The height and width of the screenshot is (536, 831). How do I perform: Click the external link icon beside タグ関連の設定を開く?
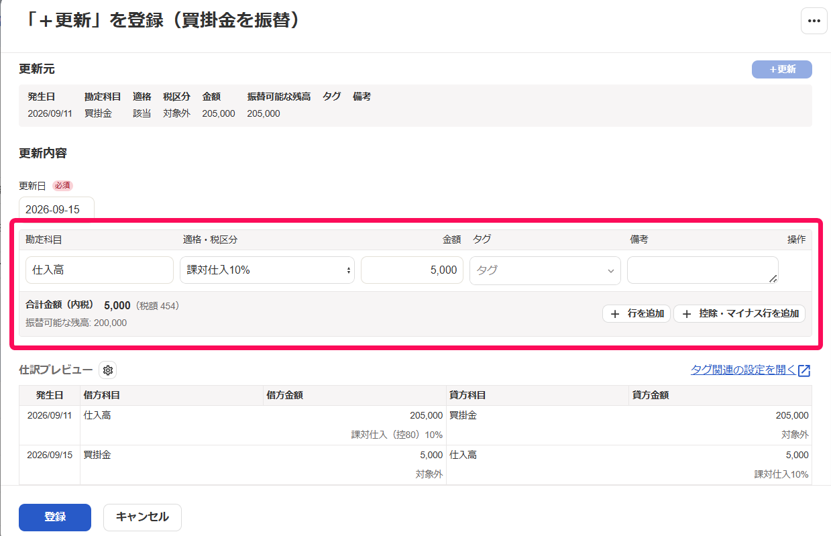(x=804, y=370)
